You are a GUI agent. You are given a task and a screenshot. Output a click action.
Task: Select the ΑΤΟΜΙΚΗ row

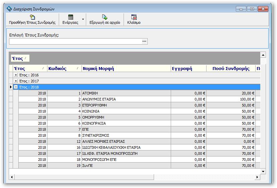(139, 93)
